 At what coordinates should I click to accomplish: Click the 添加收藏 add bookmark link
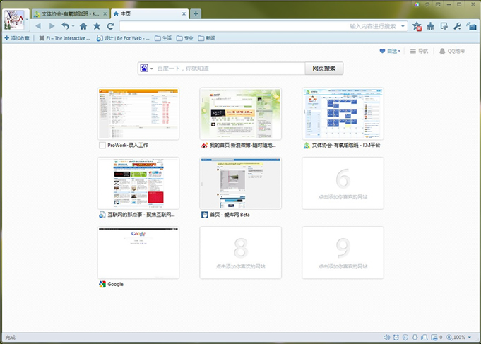click(18, 38)
